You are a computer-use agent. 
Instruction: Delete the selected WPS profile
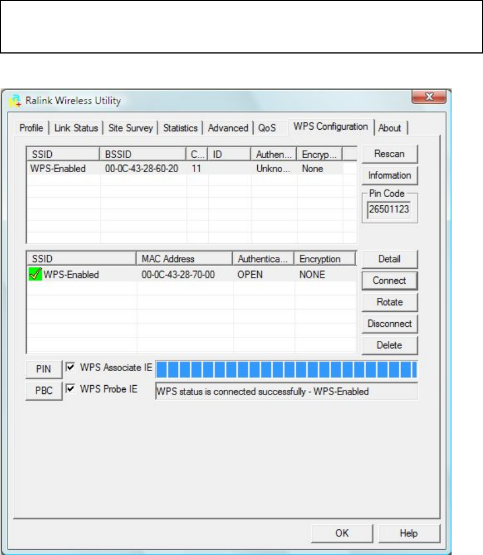point(389,345)
